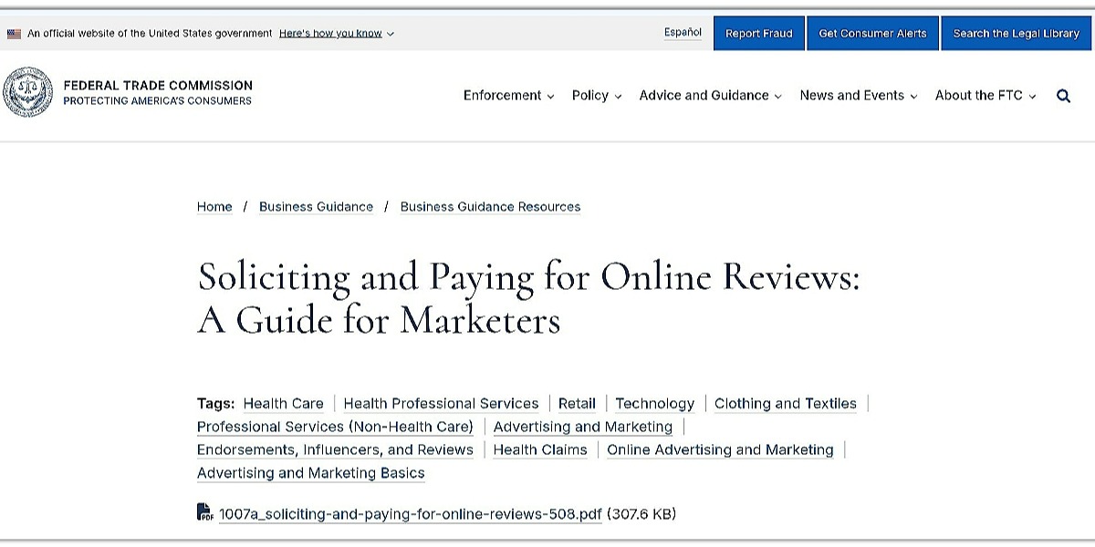This screenshot has height=547, width=1095.
Task: Expand the Policy navigation menu
Action: coord(596,96)
